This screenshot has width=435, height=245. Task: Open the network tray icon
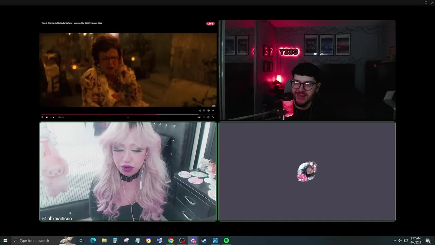pyautogui.click(x=406, y=241)
